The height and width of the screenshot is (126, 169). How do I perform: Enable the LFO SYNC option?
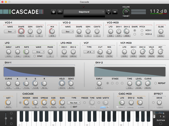point(35,56)
